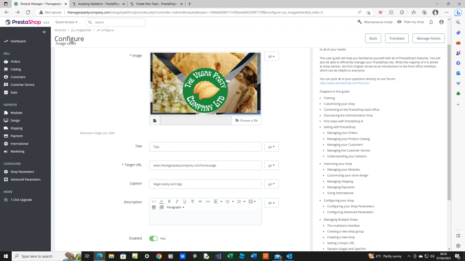The image size is (465, 261).
Task: Open language dropdown beside Description editor
Action: [272, 203]
